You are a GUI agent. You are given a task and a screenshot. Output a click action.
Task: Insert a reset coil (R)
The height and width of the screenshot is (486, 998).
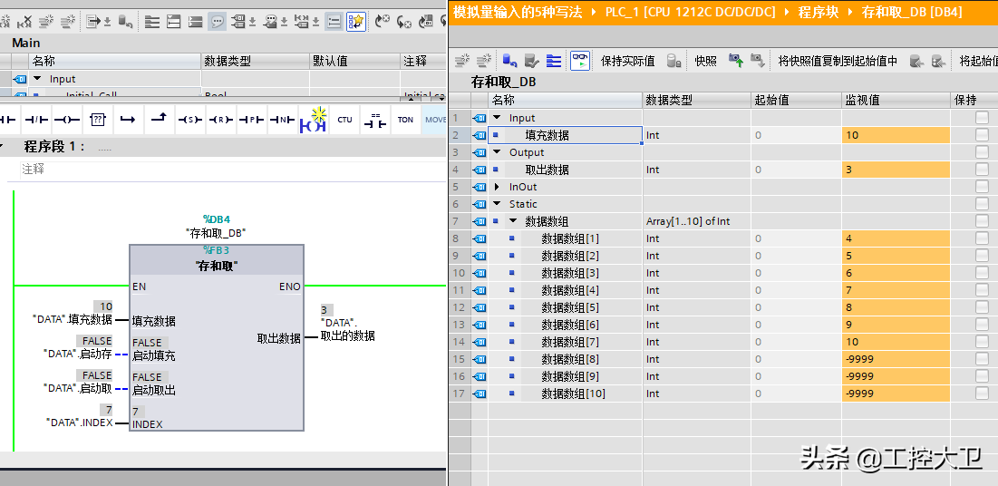click(x=221, y=119)
